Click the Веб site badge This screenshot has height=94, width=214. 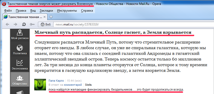tap(46, 24)
